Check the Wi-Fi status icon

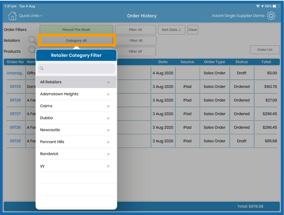coord(258,6)
